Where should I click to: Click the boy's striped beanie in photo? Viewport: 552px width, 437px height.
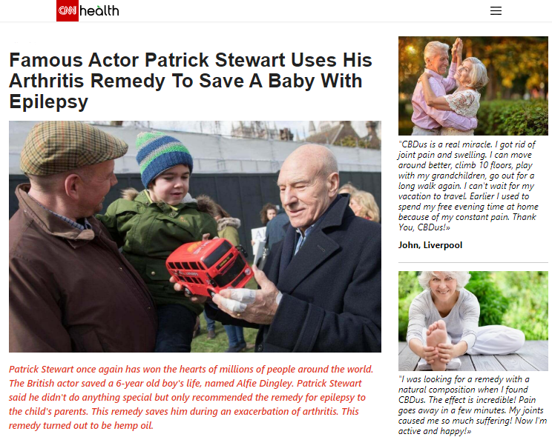point(163,158)
